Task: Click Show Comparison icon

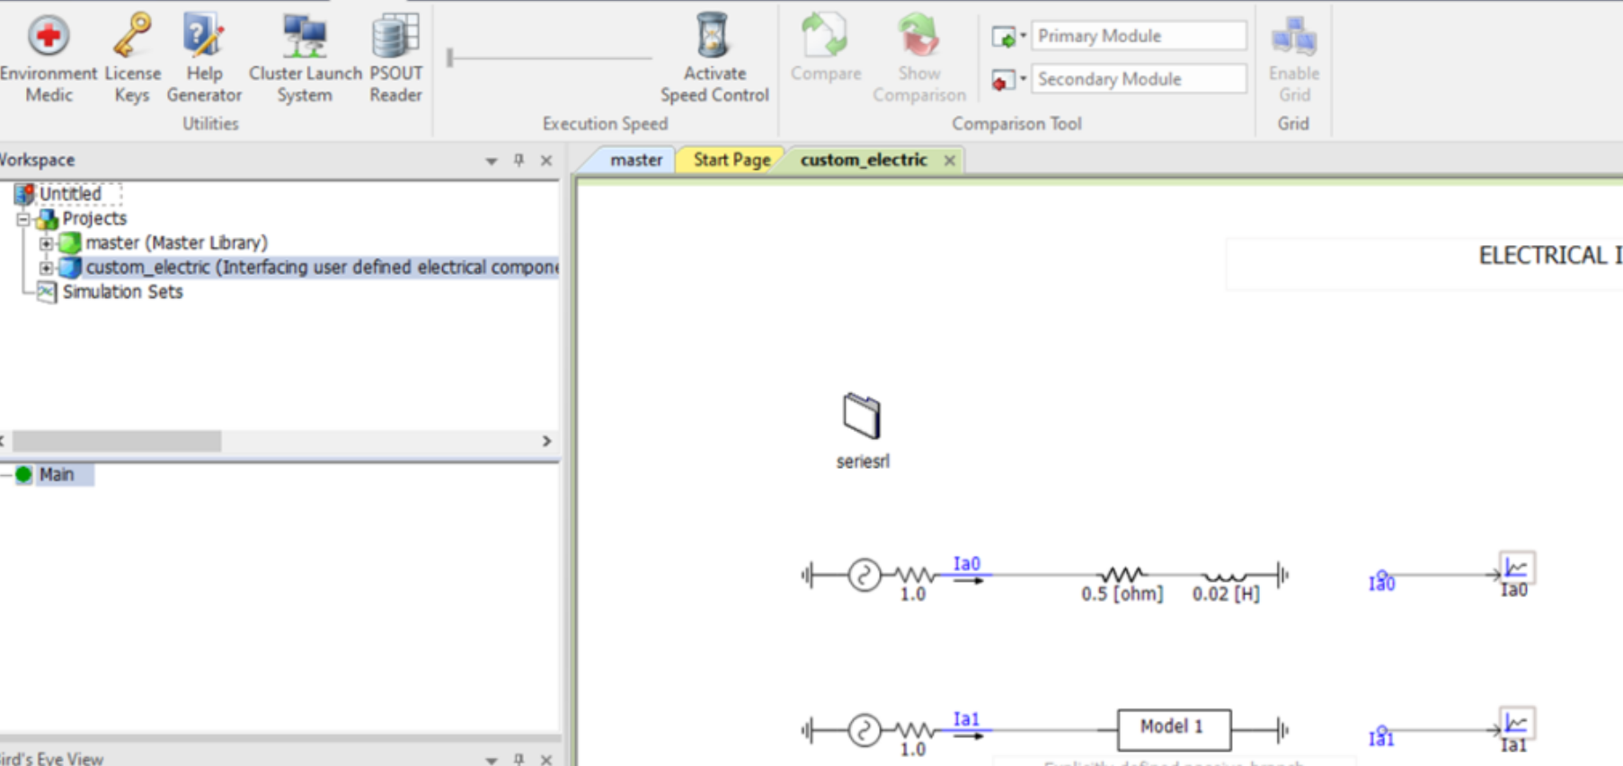Action: [x=918, y=36]
